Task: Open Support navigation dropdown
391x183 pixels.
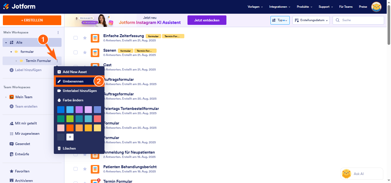Action: pos(326,7)
